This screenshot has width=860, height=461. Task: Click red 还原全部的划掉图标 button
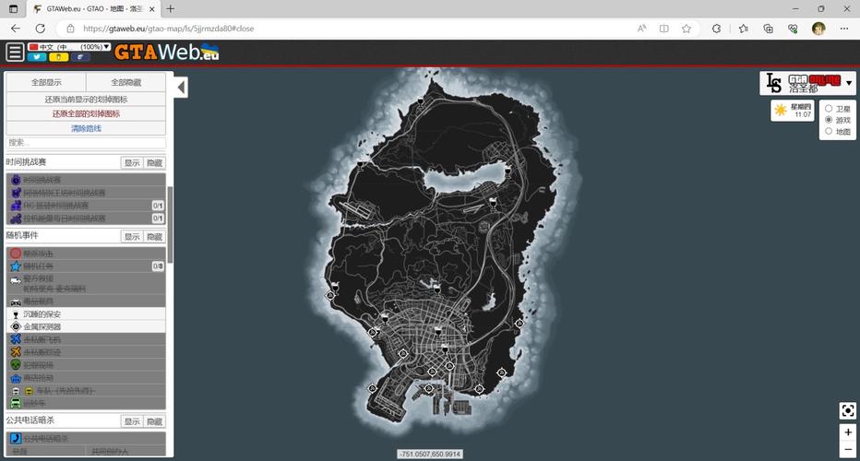tap(86, 113)
